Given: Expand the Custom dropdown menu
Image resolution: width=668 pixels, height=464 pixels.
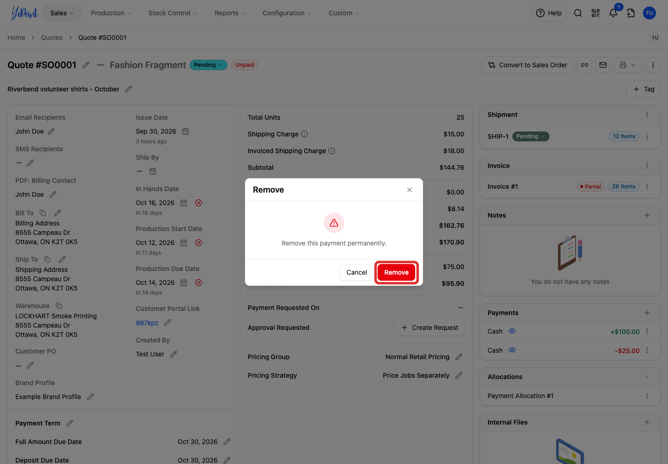Looking at the screenshot, I should click(344, 13).
